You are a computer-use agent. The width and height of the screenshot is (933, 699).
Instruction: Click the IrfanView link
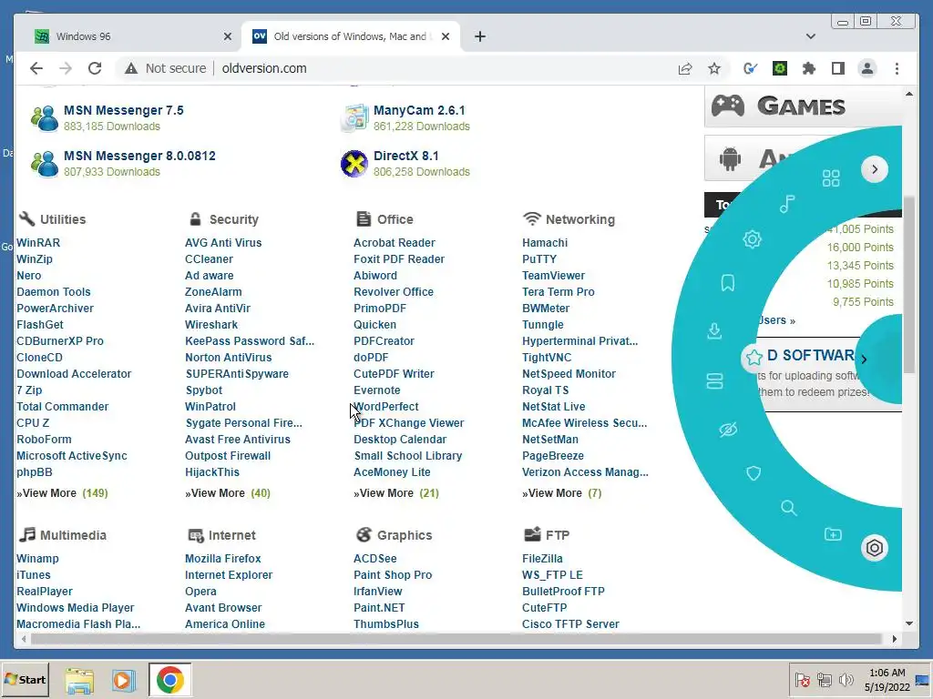pos(378,592)
